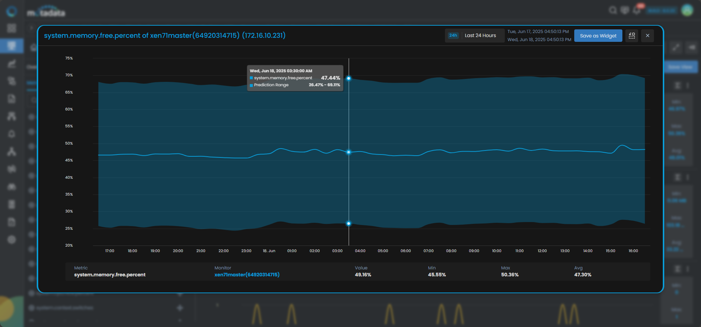701x327 pixels.
Task: Click the system.memory.free.percent legend swatch in tooltip
Action: click(251, 78)
